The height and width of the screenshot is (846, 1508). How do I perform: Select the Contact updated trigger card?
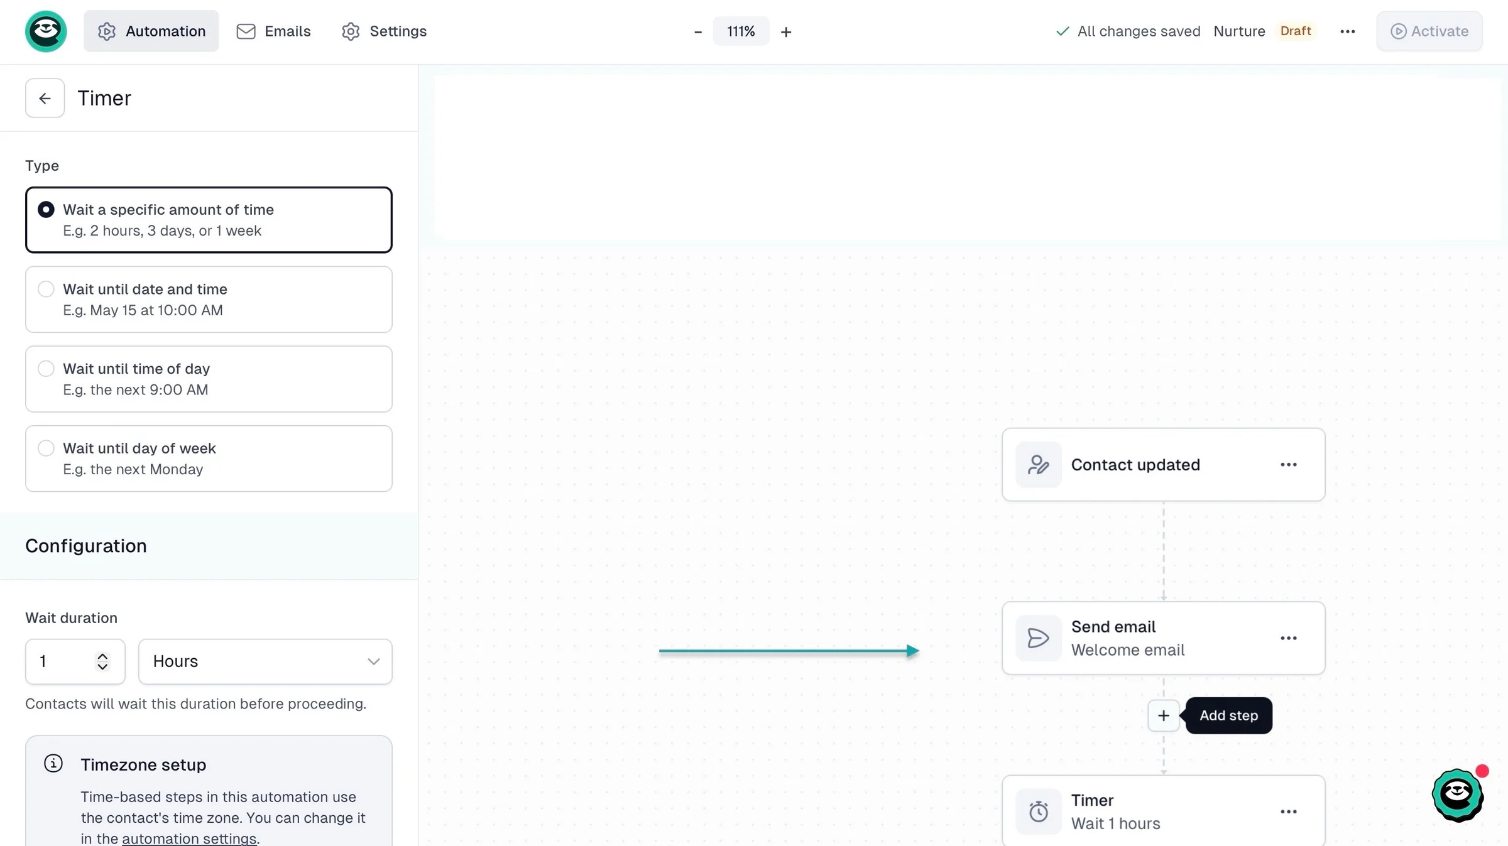pyautogui.click(x=1163, y=465)
